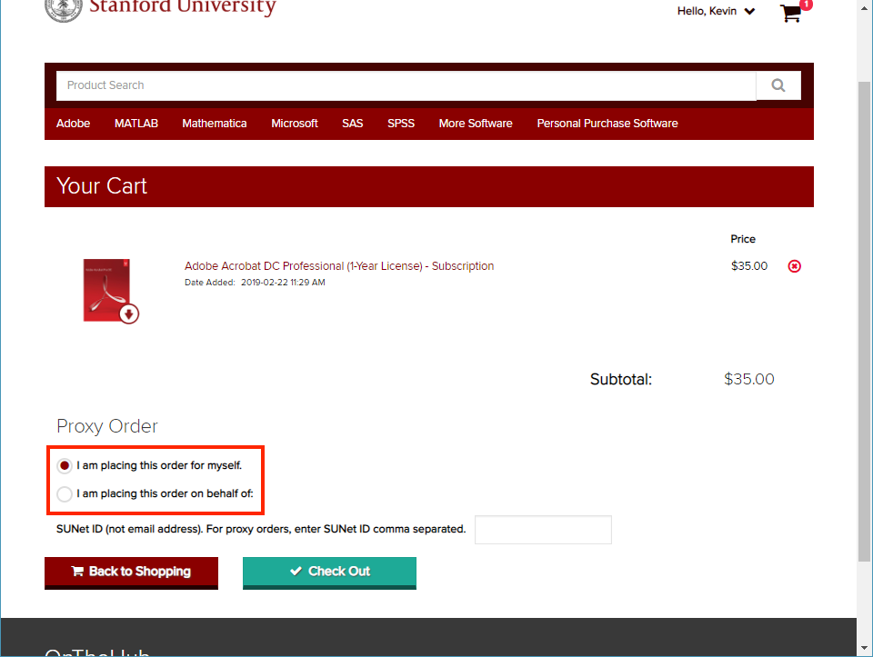Screen dimensions: 873x657
Task: Click the search magnifier icon
Action: (778, 85)
